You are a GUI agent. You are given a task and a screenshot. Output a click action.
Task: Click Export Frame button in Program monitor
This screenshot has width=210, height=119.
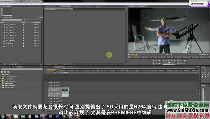(185, 64)
